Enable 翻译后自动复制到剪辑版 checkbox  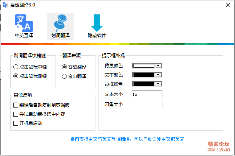tap(16, 105)
